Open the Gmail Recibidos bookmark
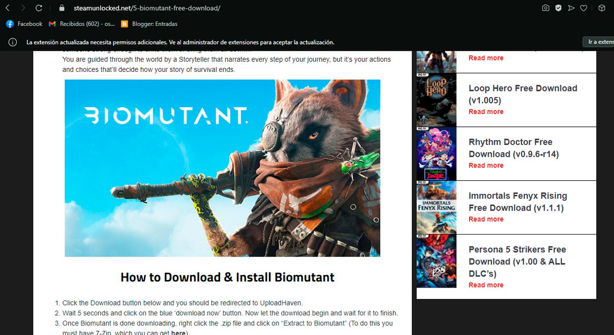 point(82,24)
